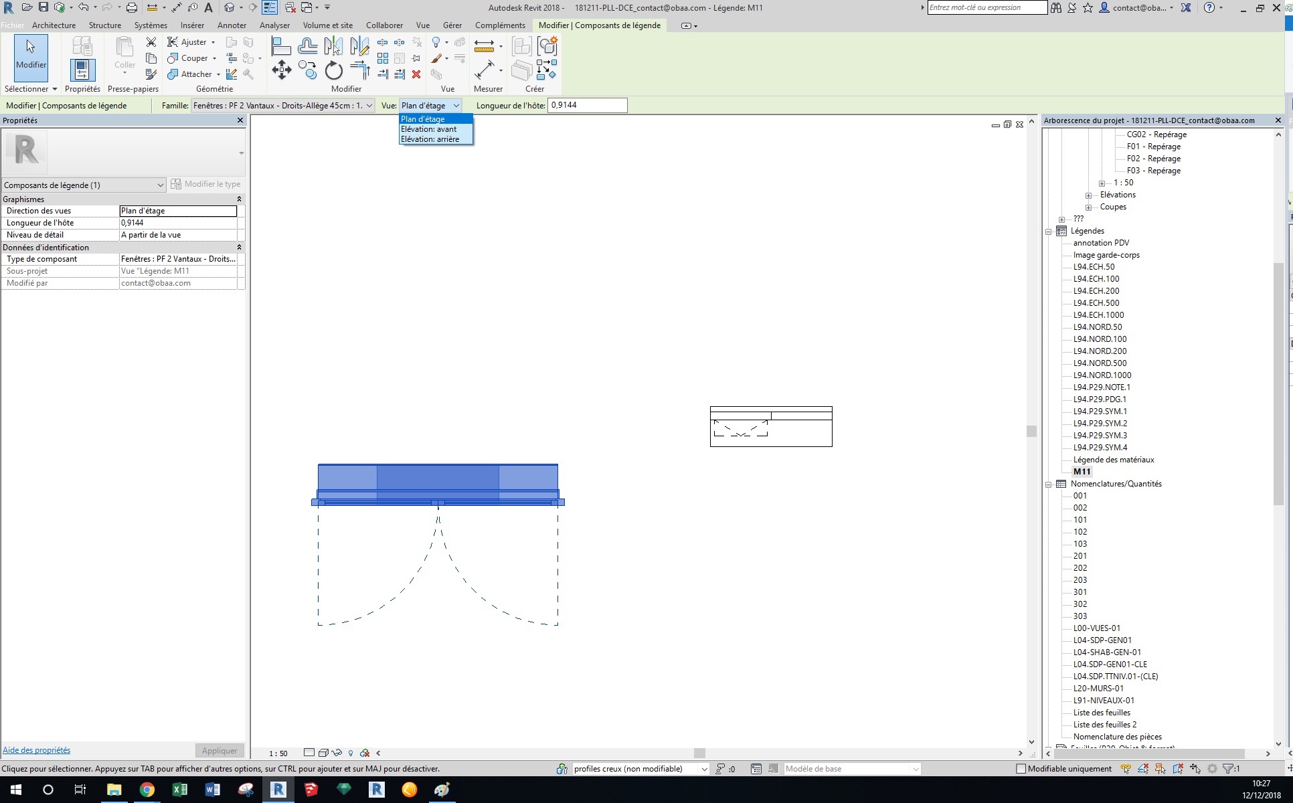
Task: Open the Annoter ribbon tab
Action: (x=232, y=25)
